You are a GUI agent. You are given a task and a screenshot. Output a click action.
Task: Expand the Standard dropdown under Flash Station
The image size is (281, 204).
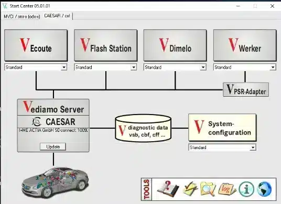[134, 67]
